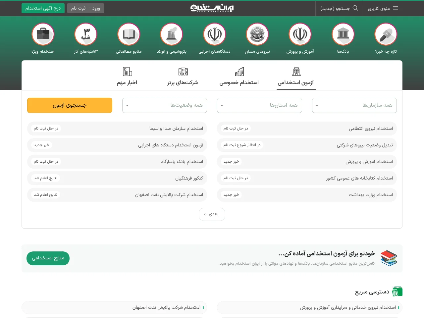Expand the همه سازمان‌ها dropdown
424x318 pixels.
(x=354, y=105)
